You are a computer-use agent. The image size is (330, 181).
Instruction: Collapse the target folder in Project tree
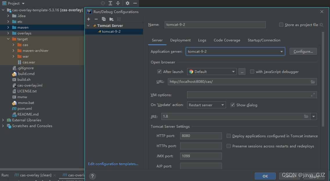coord(8,39)
